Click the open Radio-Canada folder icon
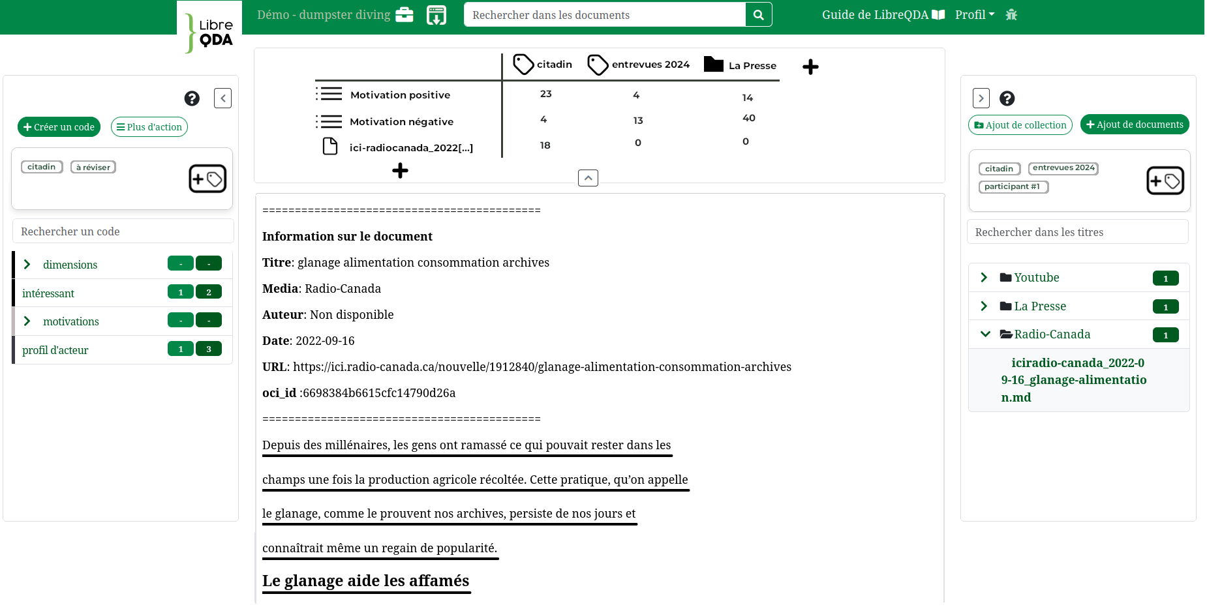 [x=1006, y=334]
